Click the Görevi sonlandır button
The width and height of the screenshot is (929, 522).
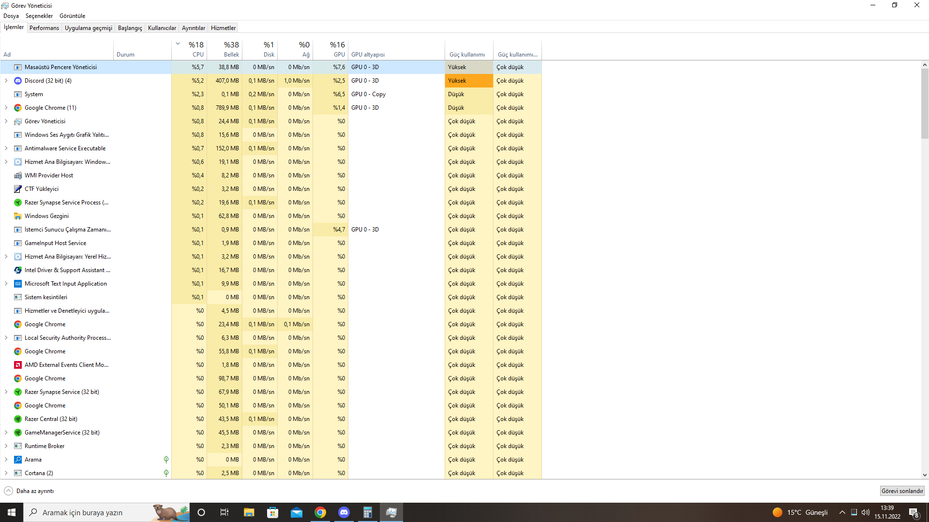click(x=902, y=491)
